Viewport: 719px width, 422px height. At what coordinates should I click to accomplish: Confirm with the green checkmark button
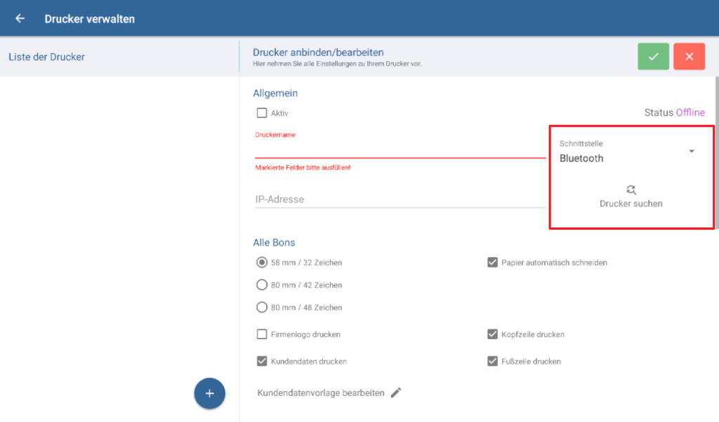click(x=653, y=56)
